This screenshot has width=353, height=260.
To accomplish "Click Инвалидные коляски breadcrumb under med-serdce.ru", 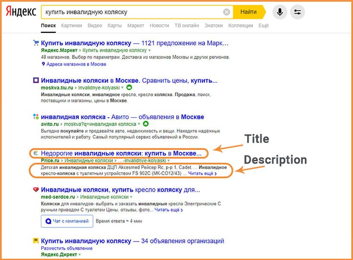I will [x=104, y=197].
